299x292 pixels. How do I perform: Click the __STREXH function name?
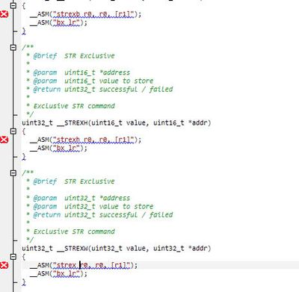click(73, 122)
